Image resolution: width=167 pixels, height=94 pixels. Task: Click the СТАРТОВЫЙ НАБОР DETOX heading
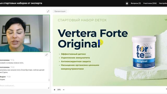(x=82, y=20)
